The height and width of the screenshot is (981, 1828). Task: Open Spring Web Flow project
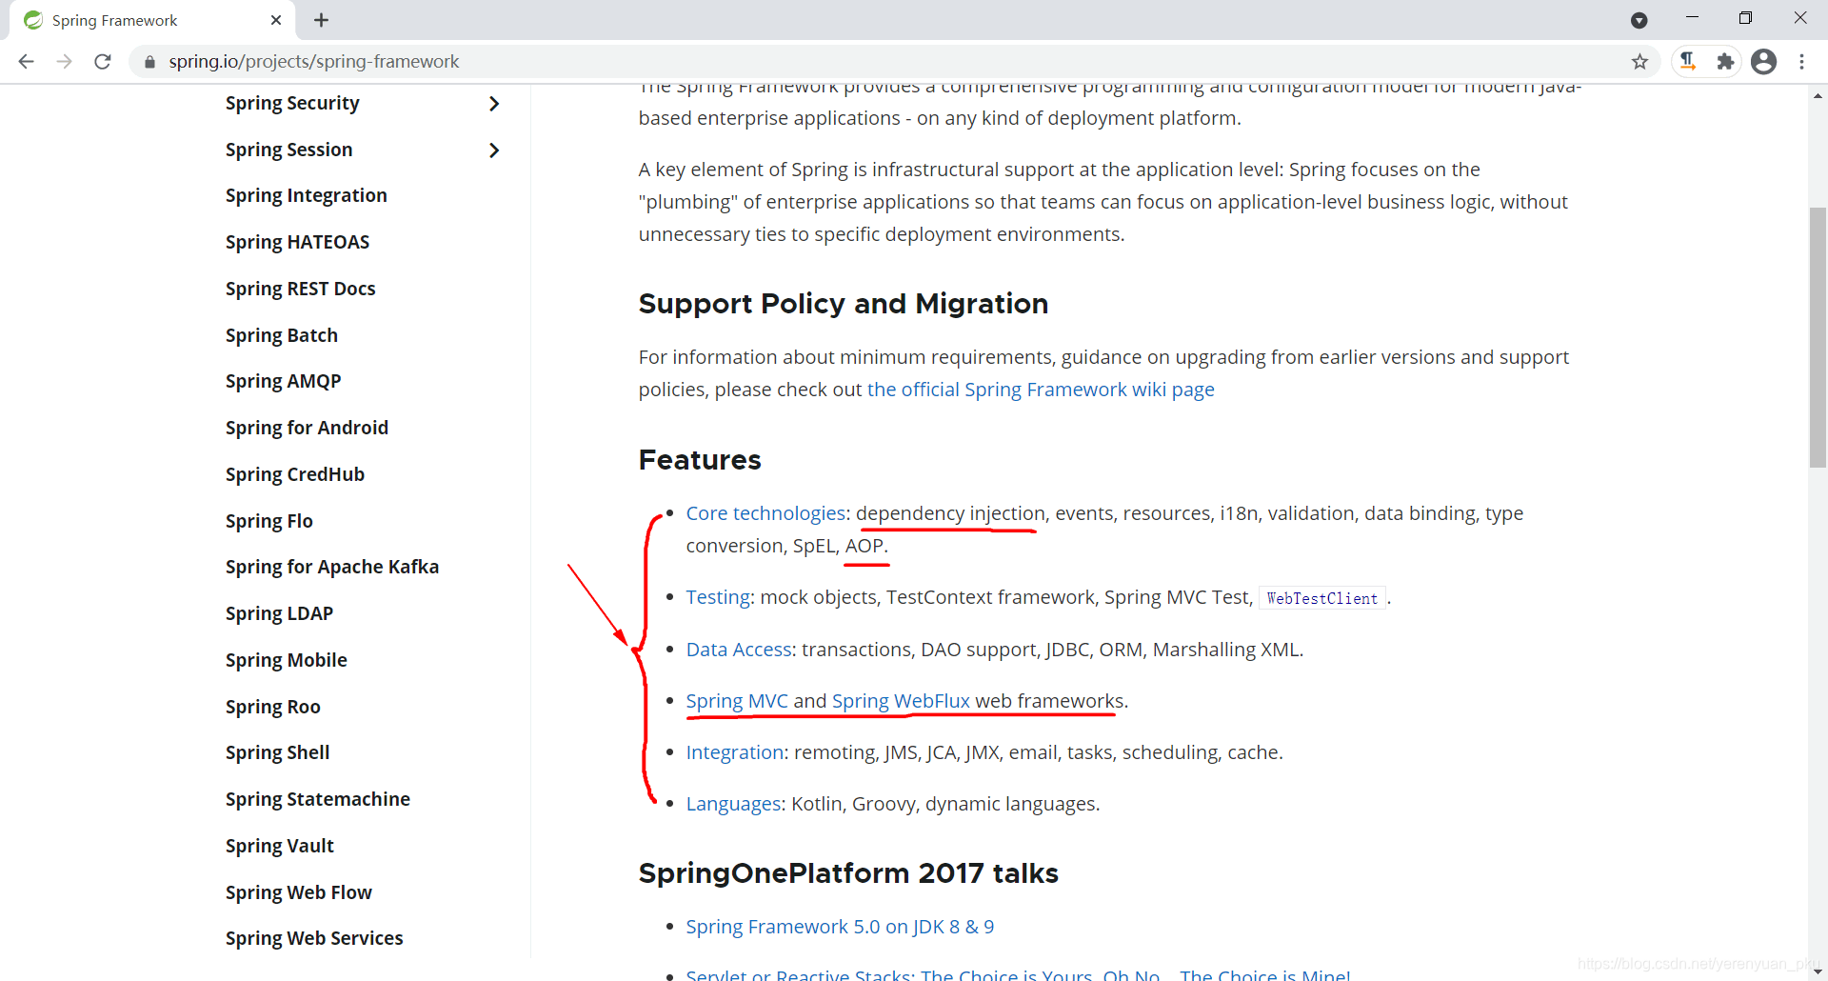(x=298, y=892)
